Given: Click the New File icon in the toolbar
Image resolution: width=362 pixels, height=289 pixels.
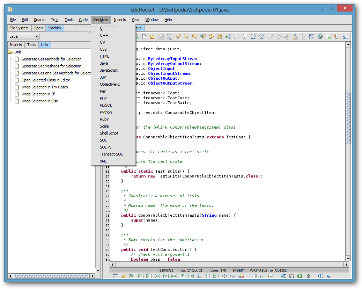Looking at the screenshot, I should (x=144, y=37).
